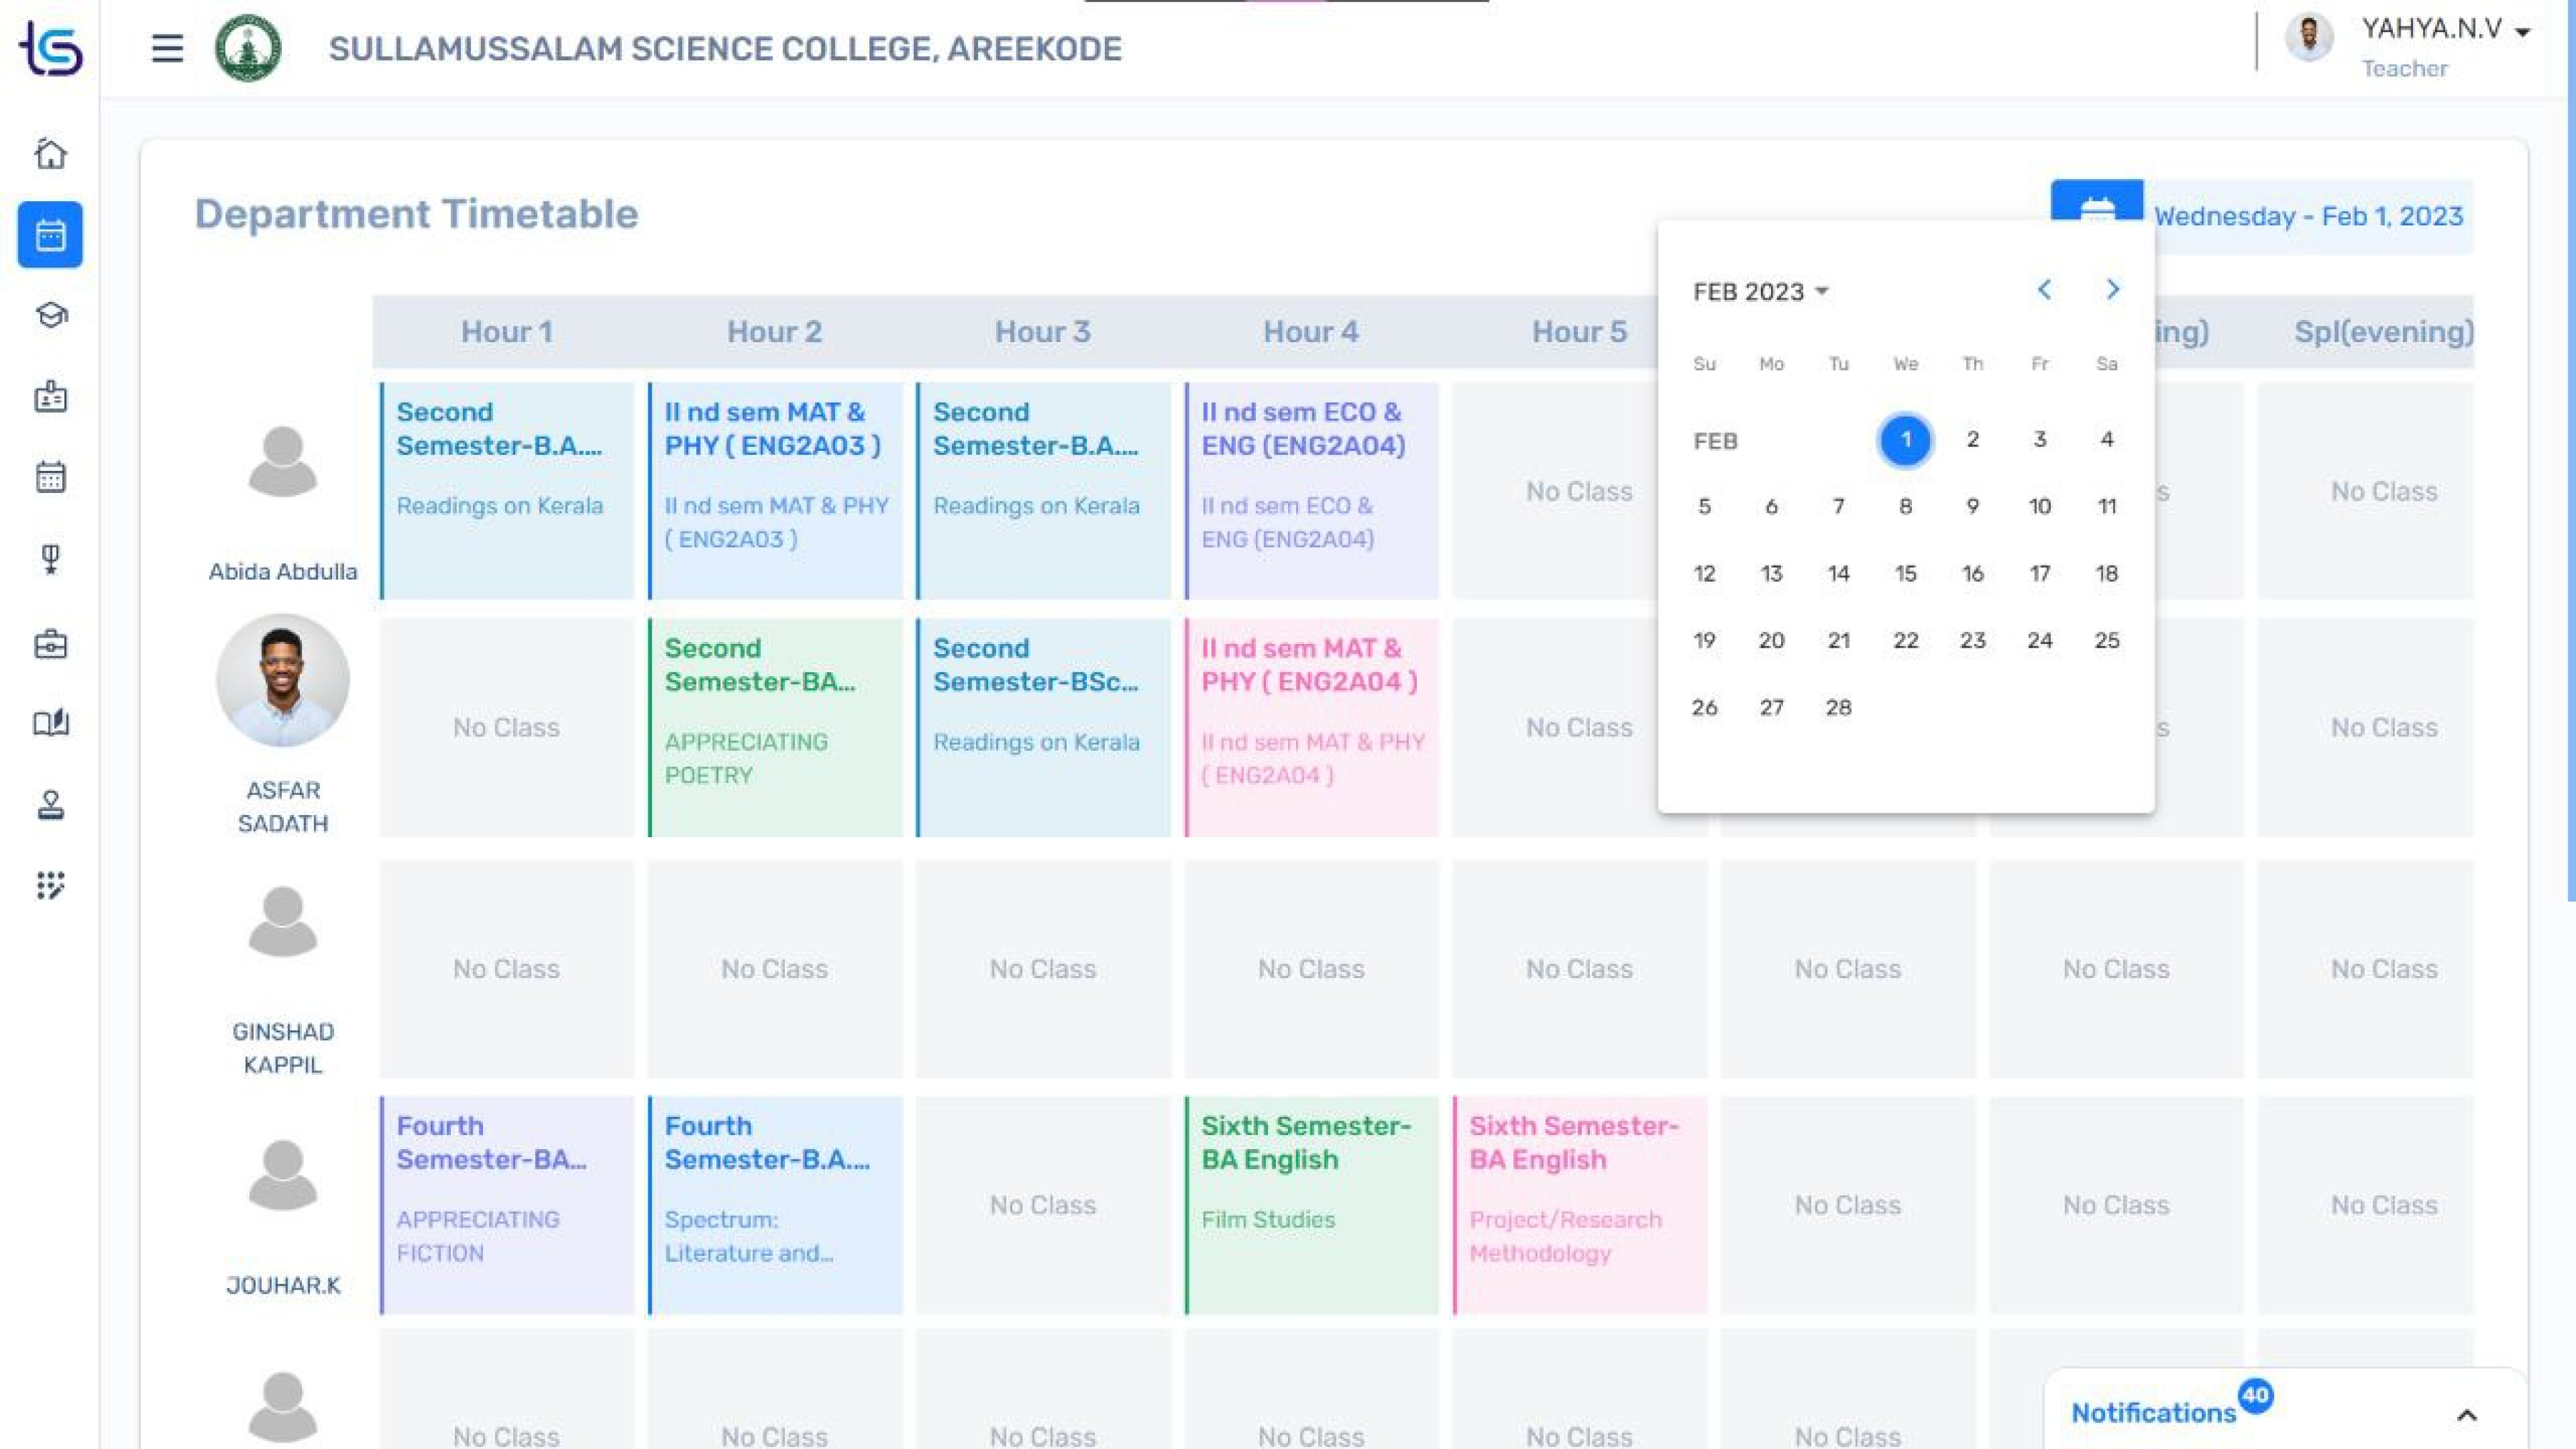Open the YAHYA.N.V user dropdown
This screenshot has height=1449, width=2576.
(x=2445, y=30)
